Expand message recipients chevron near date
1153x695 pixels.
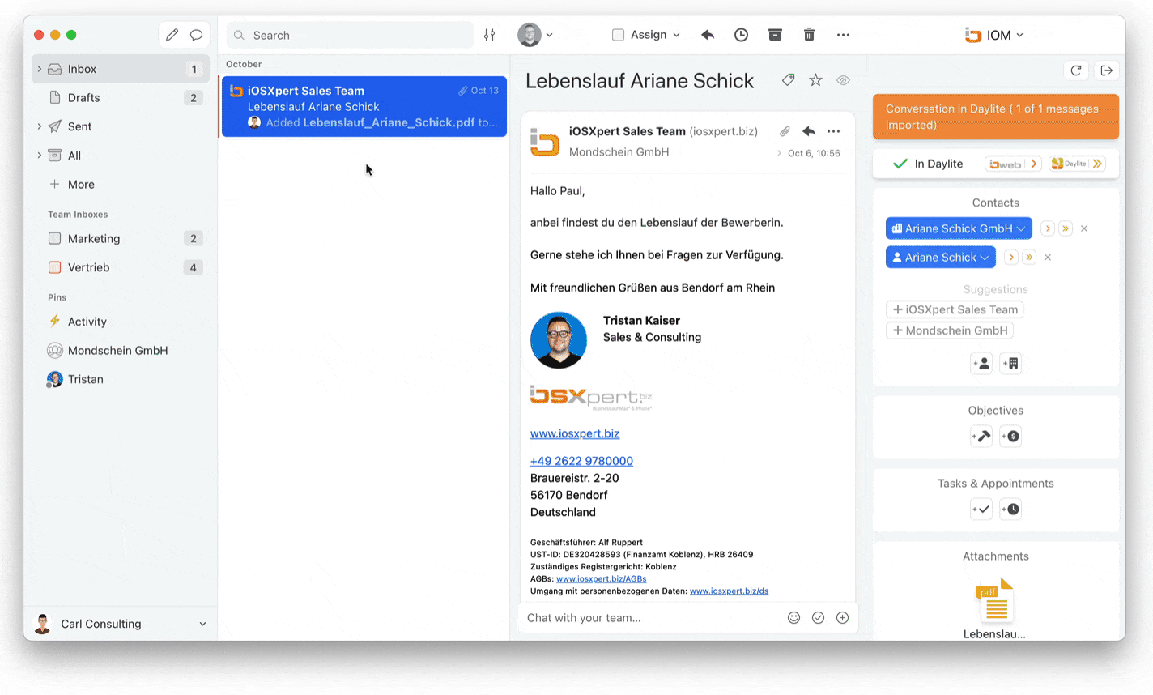pyautogui.click(x=779, y=153)
